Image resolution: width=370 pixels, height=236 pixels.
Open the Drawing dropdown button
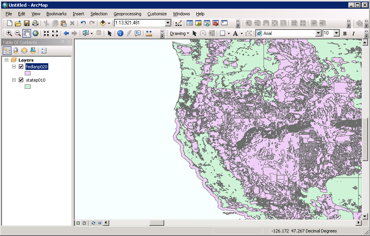(180, 33)
